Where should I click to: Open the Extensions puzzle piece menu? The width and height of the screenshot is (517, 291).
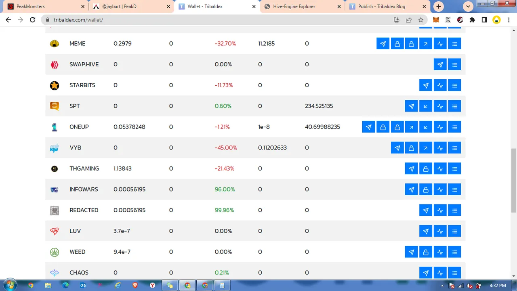point(472,20)
